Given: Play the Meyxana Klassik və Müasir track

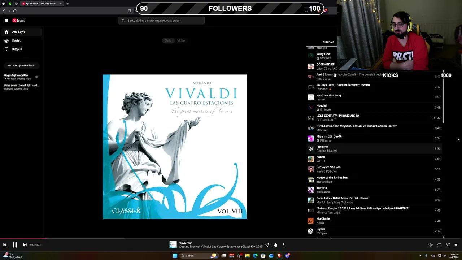Looking at the screenshot, I should pyautogui.click(x=374, y=128).
